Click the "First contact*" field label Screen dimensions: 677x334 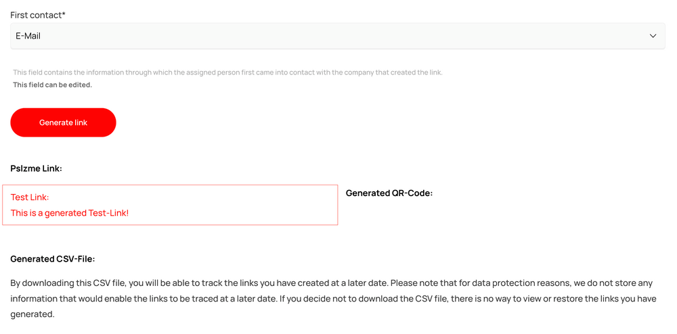pyautogui.click(x=36, y=15)
